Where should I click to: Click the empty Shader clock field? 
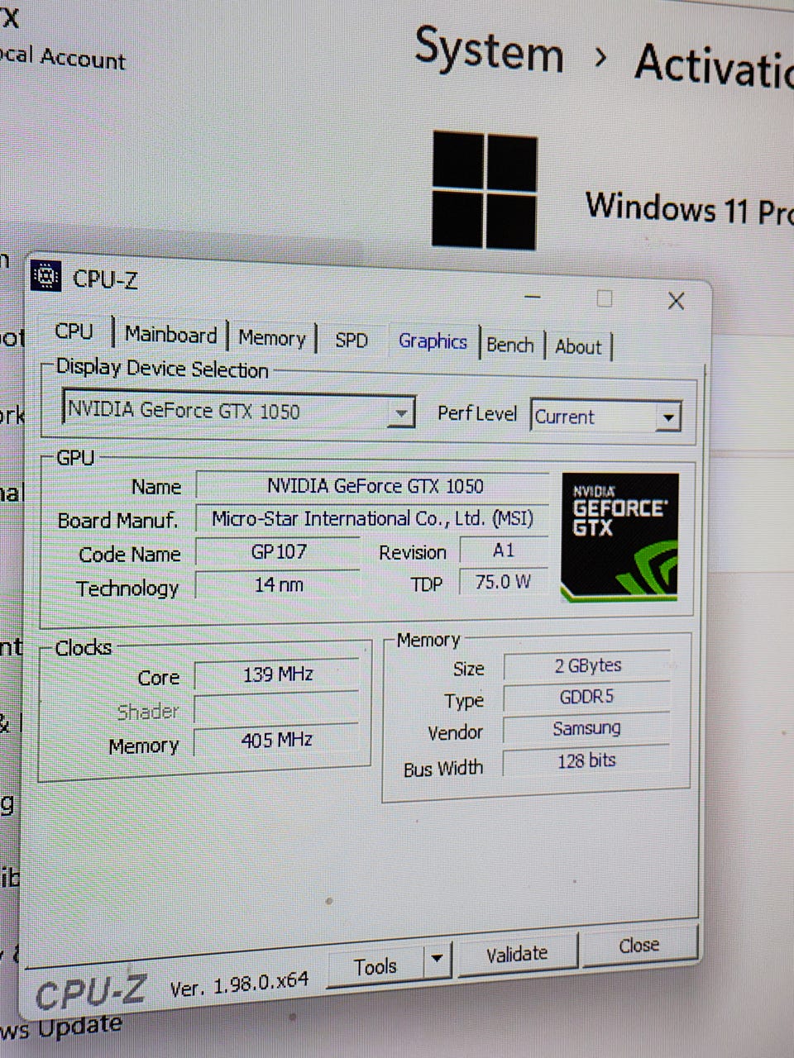click(x=277, y=708)
